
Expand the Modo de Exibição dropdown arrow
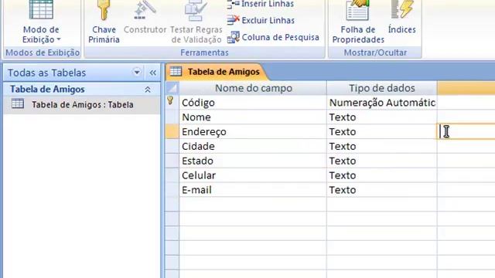(59, 39)
